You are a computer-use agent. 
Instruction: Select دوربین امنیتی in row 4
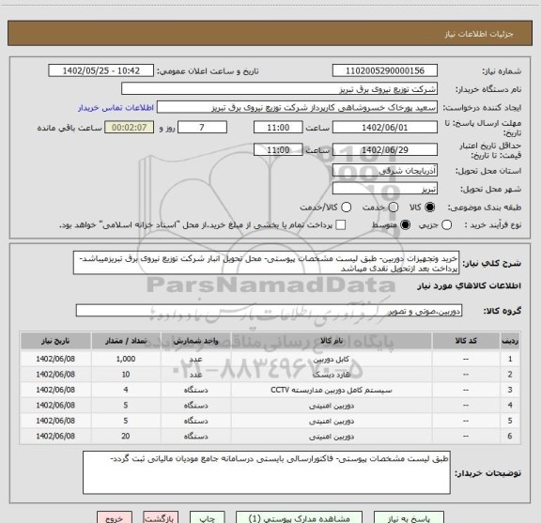(x=332, y=406)
